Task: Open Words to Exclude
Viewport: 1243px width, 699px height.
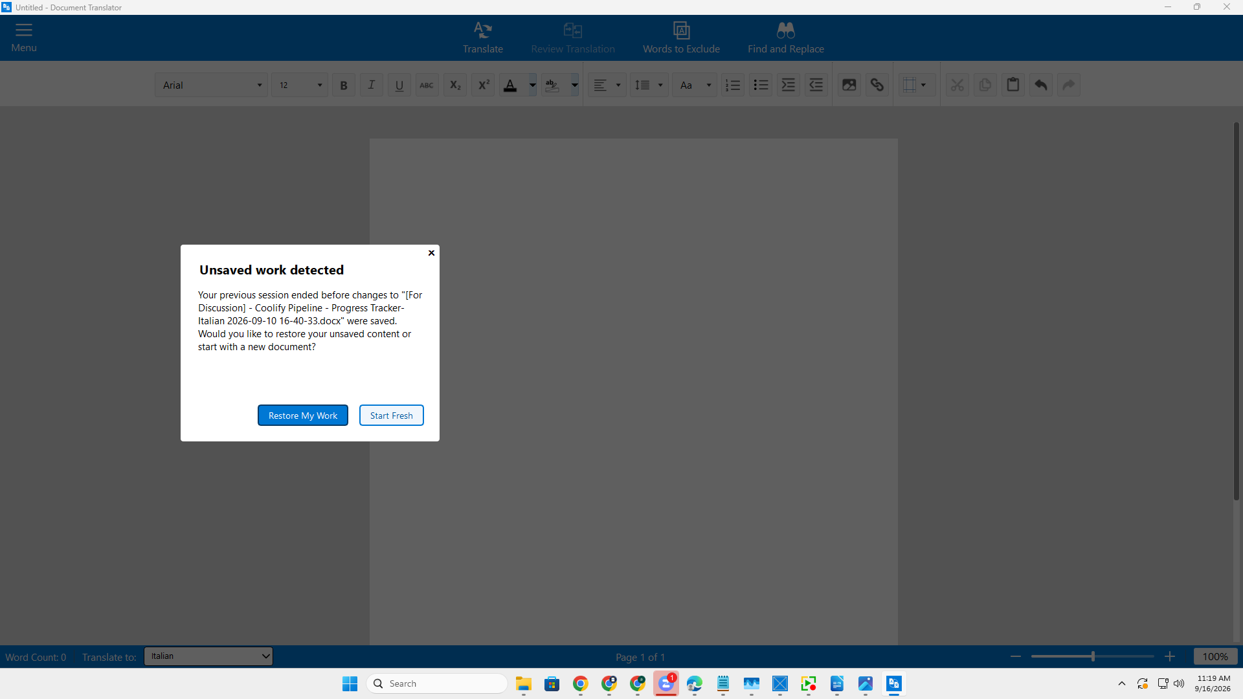Action: click(681, 38)
